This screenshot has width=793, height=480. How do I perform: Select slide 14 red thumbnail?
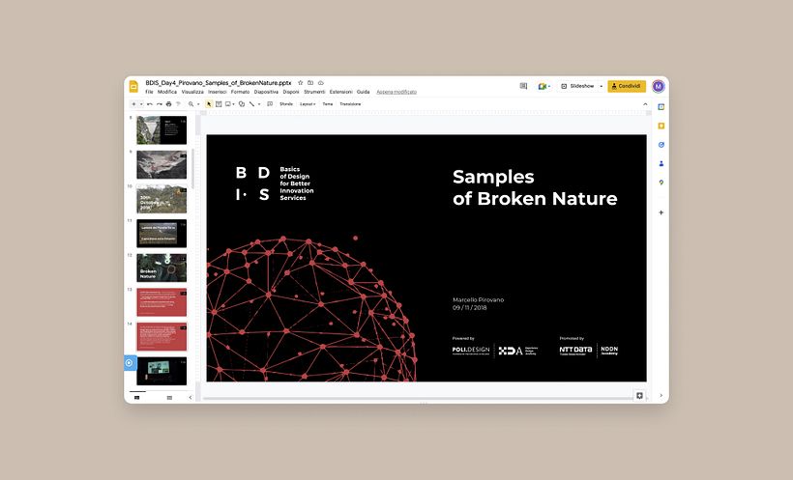click(x=162, y=336)
